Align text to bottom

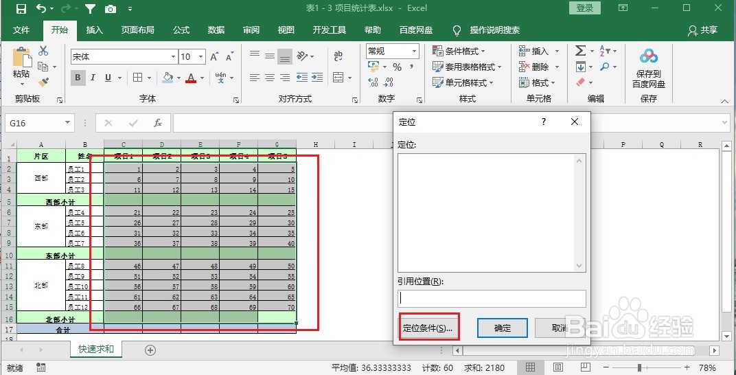[x=284, y=57]
